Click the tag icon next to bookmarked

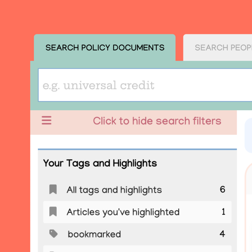tap(53, 234)
